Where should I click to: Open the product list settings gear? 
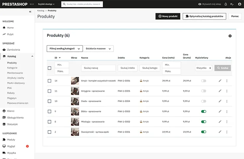point(230,36)
